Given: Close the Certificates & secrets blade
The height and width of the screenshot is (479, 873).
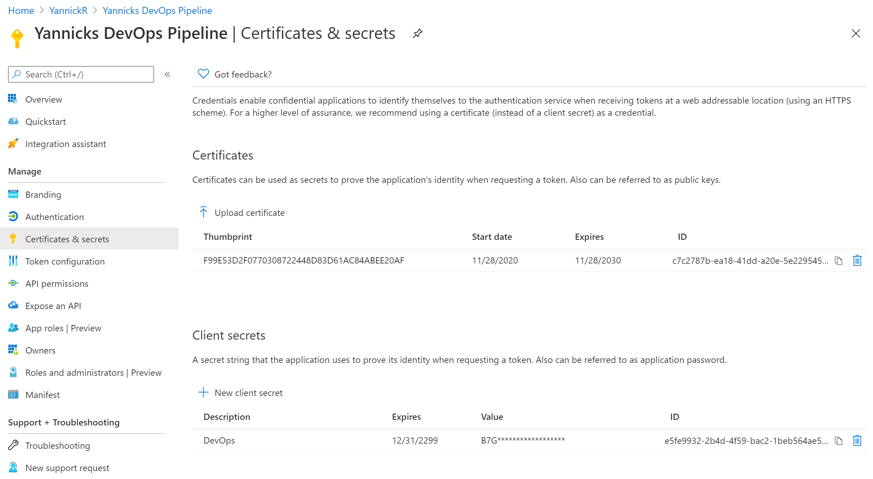Looking at the screenshot, I should [x=856, y=33].
